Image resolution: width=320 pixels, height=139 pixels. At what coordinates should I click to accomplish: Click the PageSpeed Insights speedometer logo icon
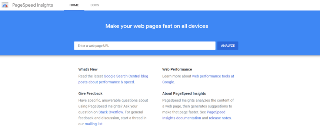coord(5,5)
